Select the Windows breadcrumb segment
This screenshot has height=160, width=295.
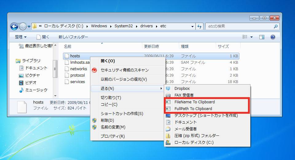tap(99, 26)
